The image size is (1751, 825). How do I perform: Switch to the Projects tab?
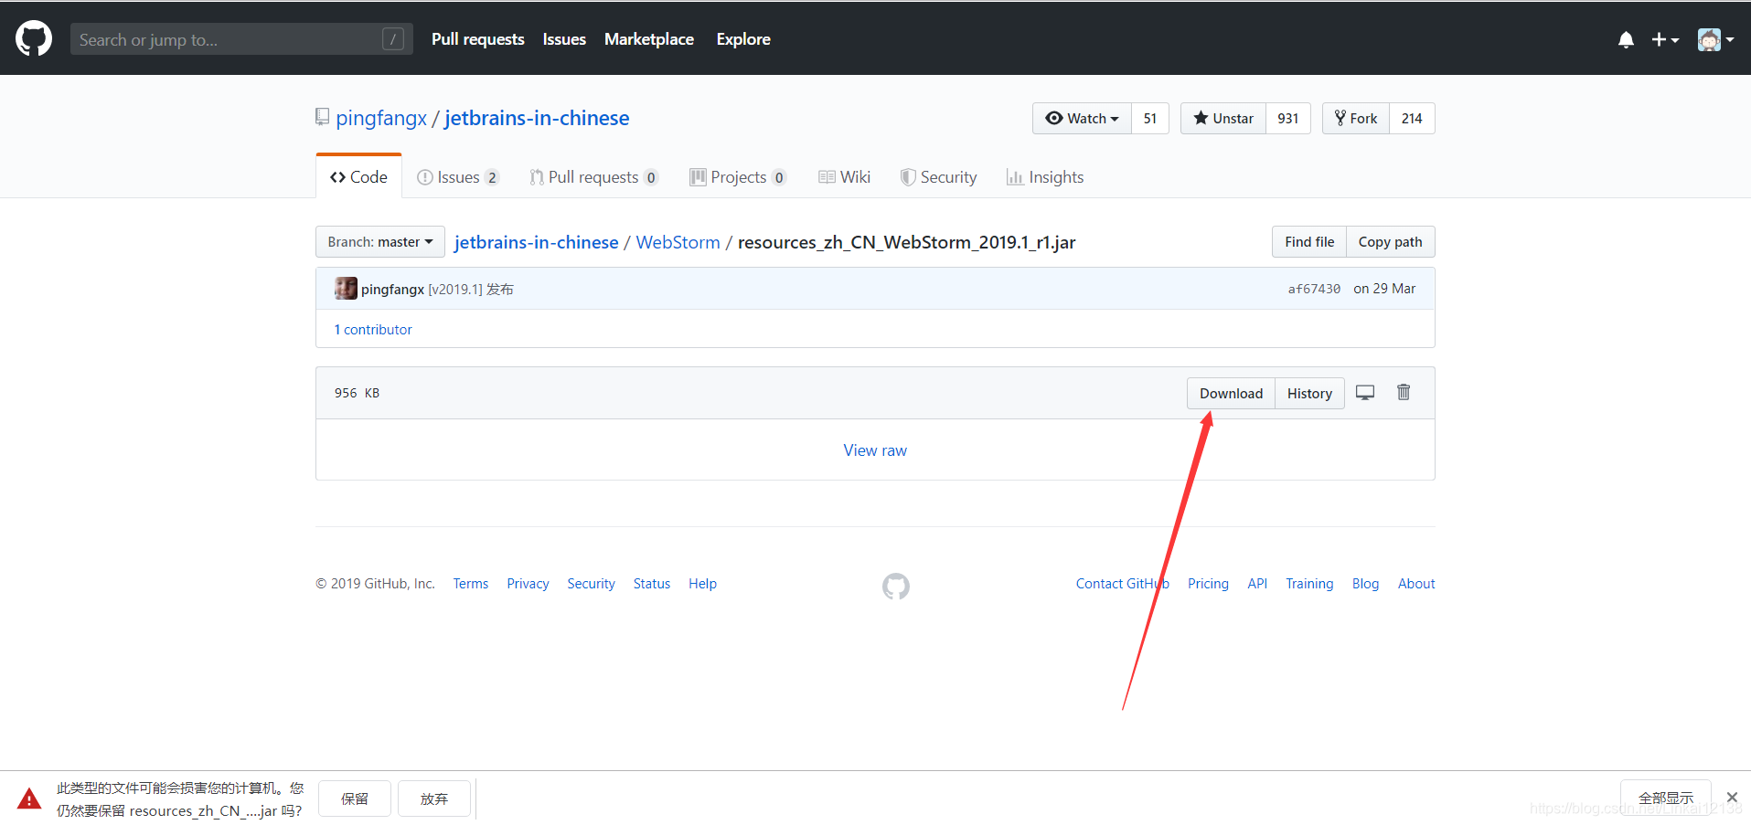coord(738,177)
